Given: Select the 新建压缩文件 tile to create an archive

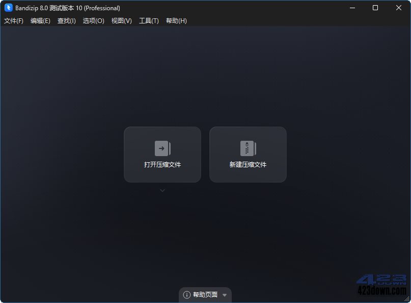Looking at the screenshot, I should 248,154.
